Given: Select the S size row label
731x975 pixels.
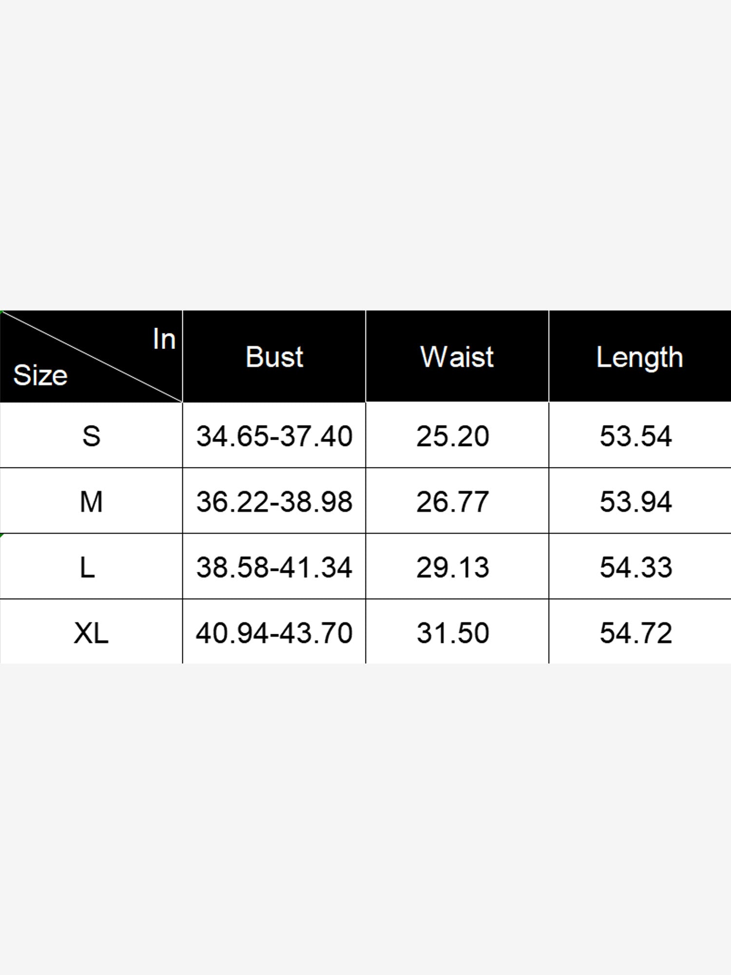Looking at the screenshot, I should (x=91, y=435).
